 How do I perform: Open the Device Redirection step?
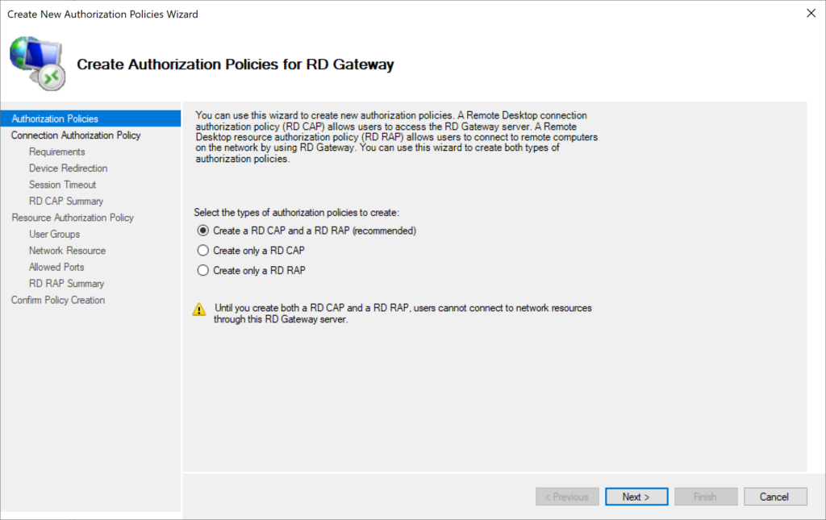click(x=67, y=168)
